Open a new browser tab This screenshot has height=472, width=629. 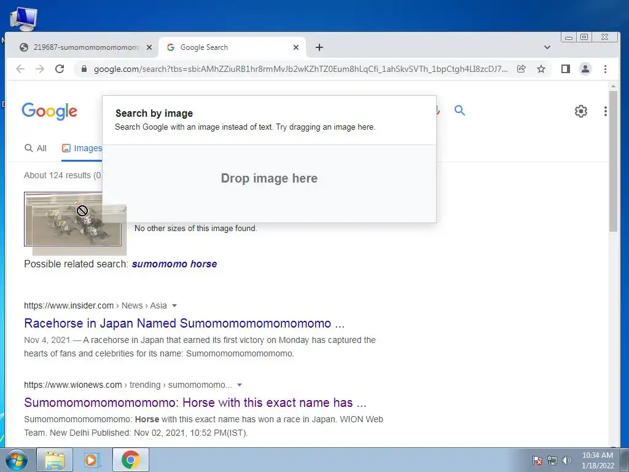click(x=319, y=47)
